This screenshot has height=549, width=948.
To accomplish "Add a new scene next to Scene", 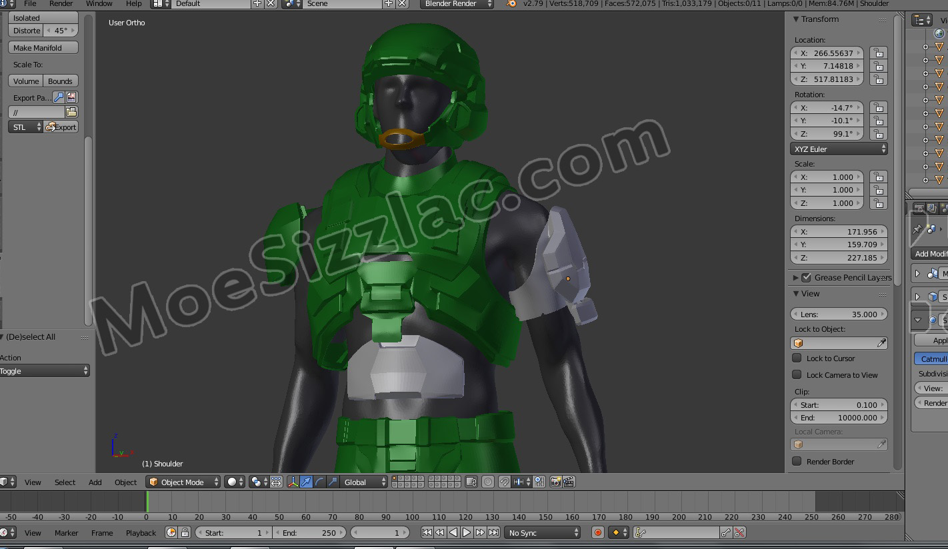I will coord(389,3).
